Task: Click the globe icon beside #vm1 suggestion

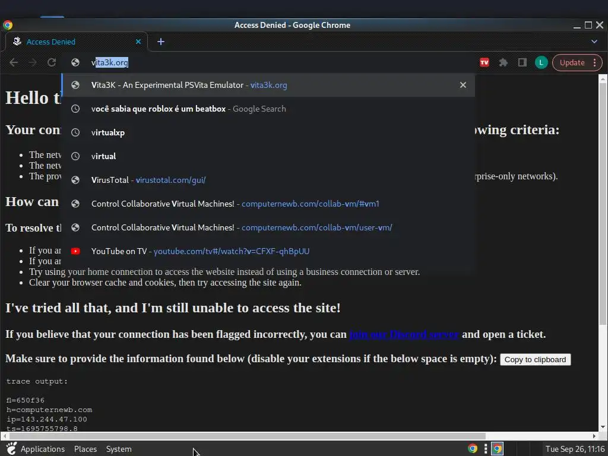Action: pos(75,204)
